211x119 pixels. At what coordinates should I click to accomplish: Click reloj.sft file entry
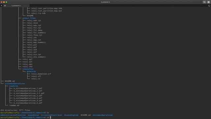click(x=36, y=76)
